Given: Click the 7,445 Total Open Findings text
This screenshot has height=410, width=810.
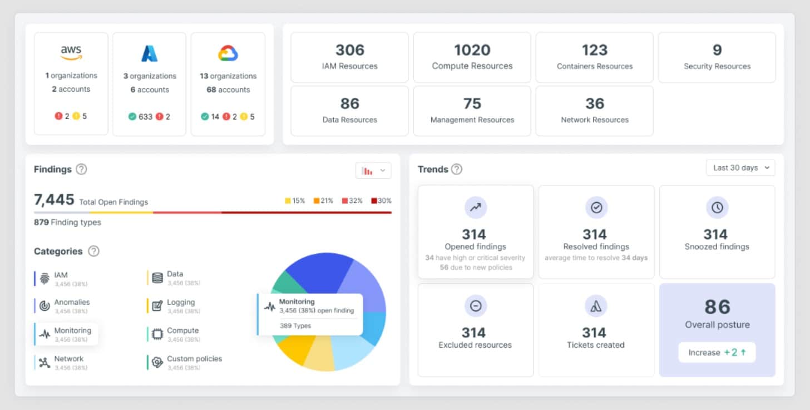Looking at the screenshot, I should click(91, 200).
